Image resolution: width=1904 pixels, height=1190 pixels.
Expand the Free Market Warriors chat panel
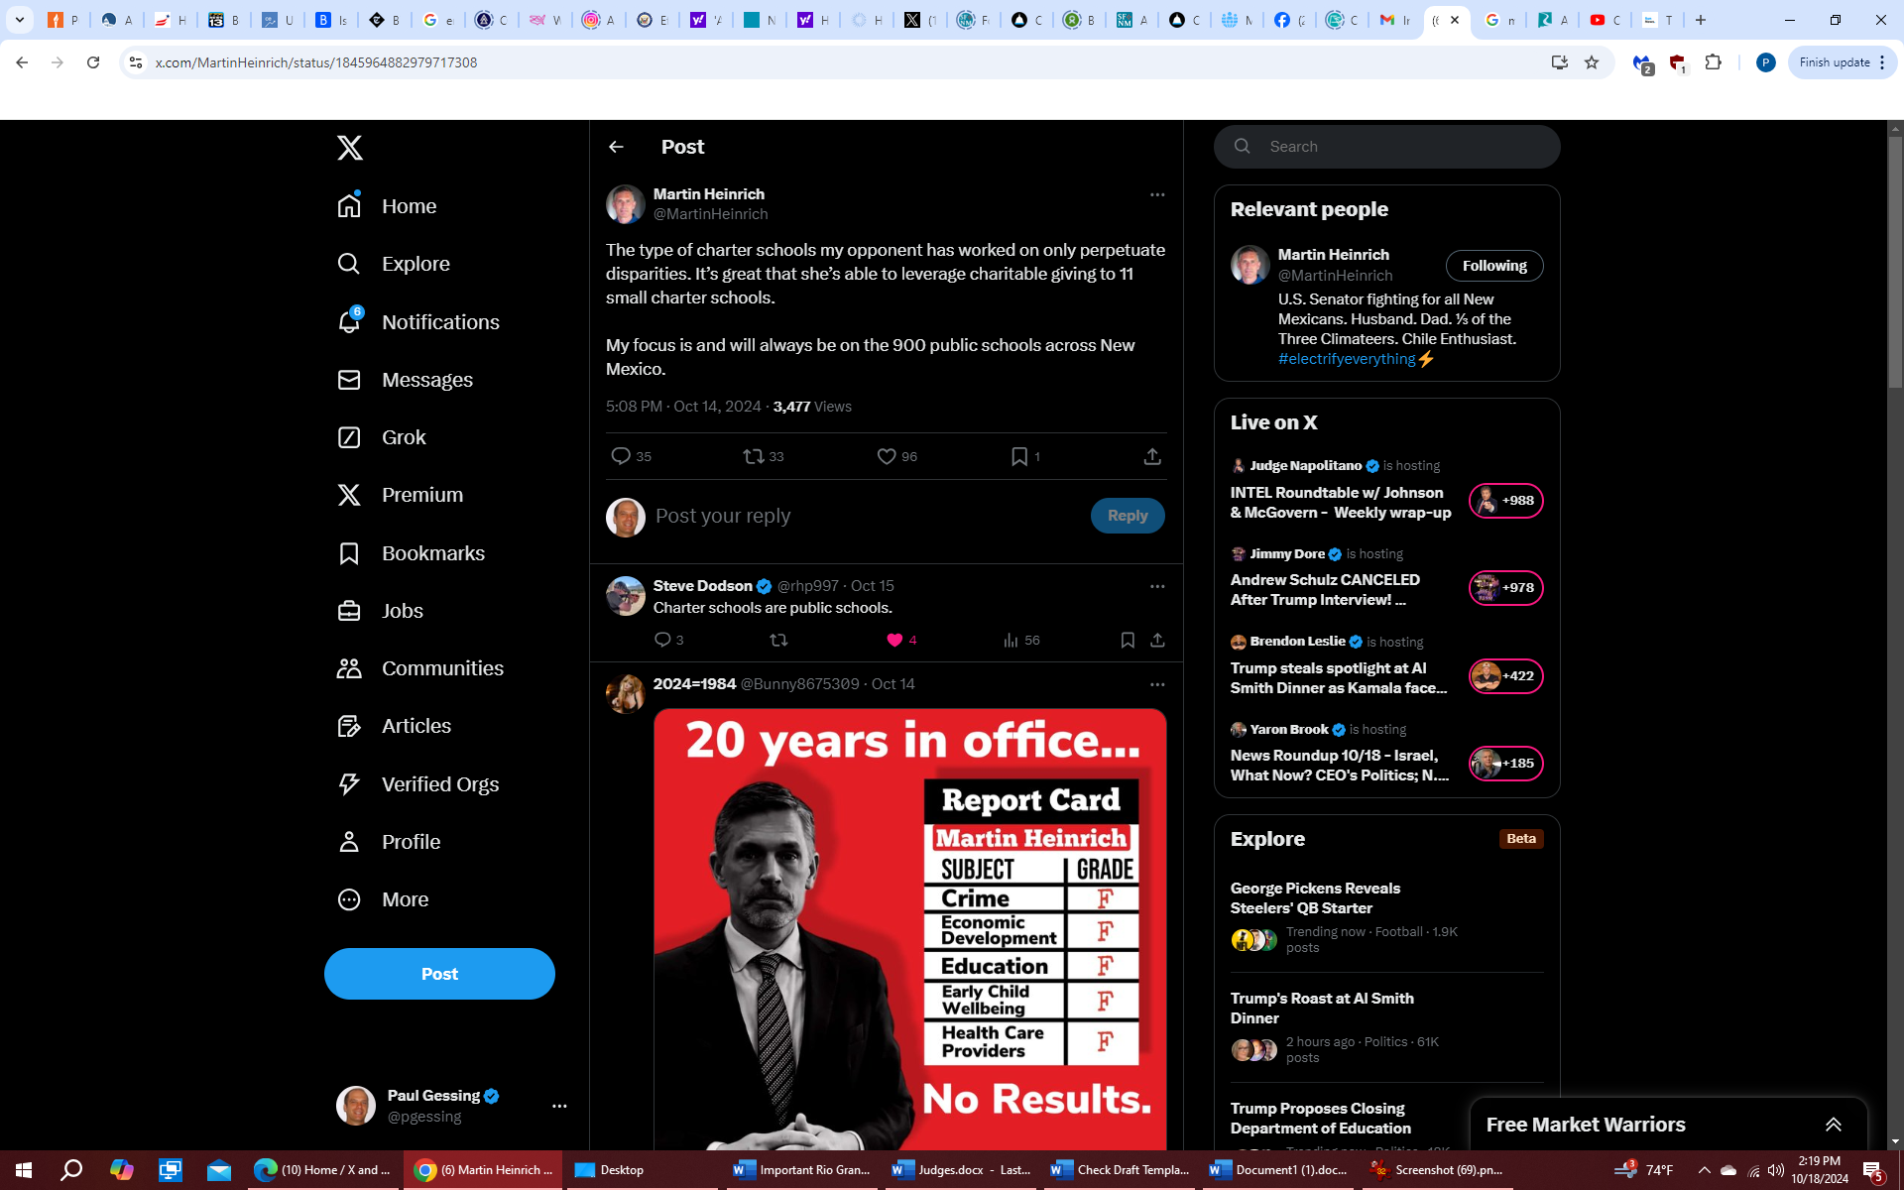pos(1833,1125)
